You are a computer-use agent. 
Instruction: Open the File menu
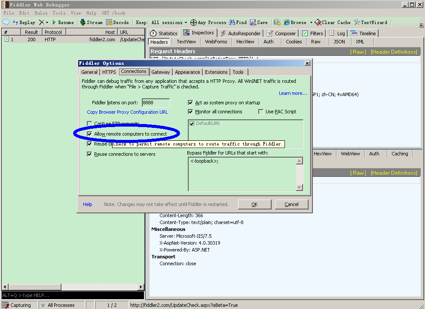9,13
